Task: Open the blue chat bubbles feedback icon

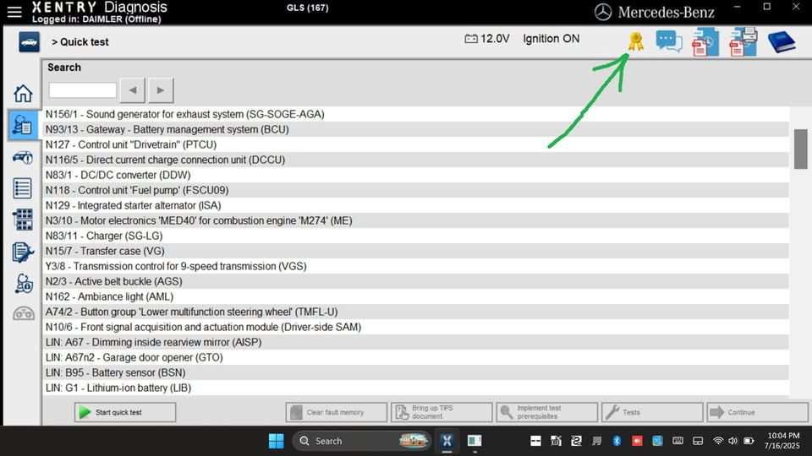Action: (x=668, y=41)
